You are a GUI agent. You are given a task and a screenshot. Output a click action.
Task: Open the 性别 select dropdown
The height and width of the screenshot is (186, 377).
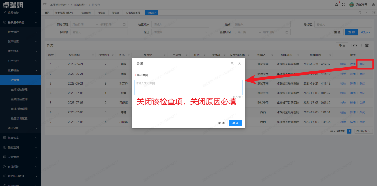tap(180, 32)
